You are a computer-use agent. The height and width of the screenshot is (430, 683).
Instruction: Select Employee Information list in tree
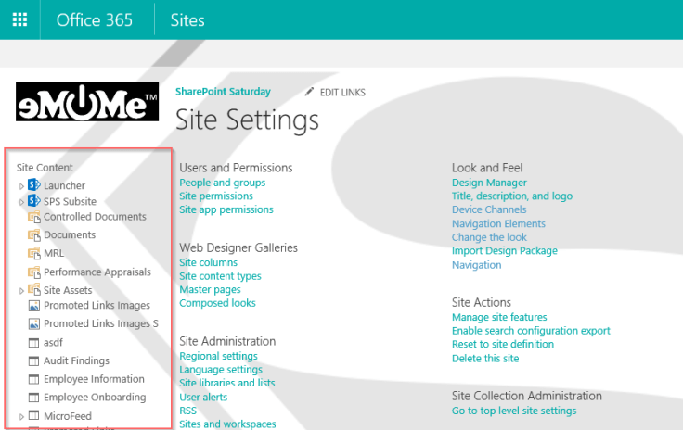94,379
